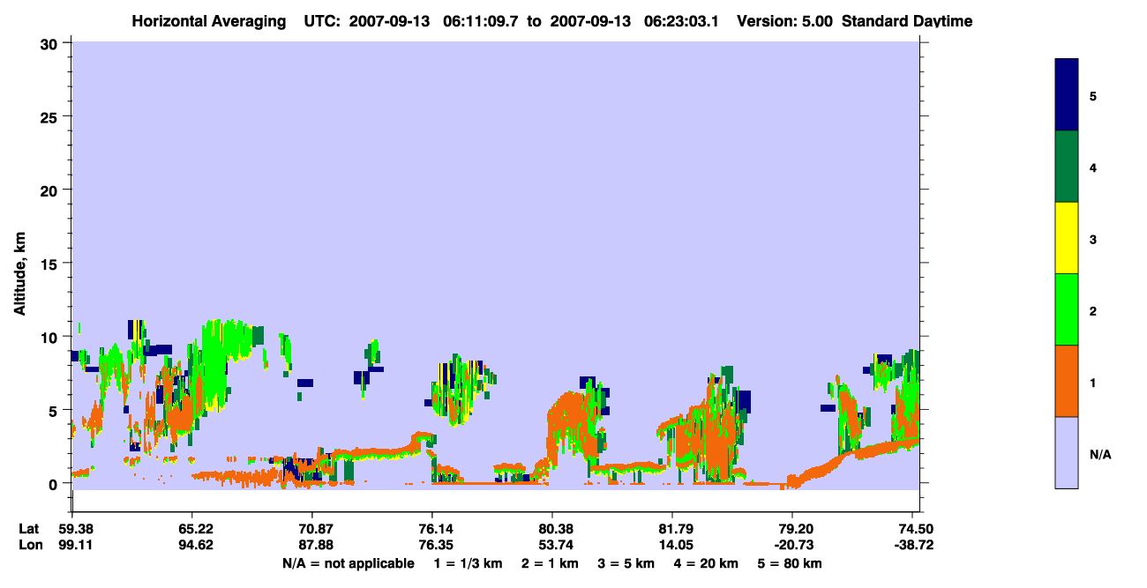Click the 'Lat' axis row label

(x=29, y=529)
